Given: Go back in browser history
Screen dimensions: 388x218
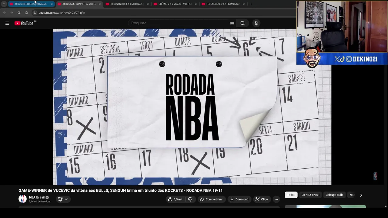Looking at the screenshot, I should 4,13.
